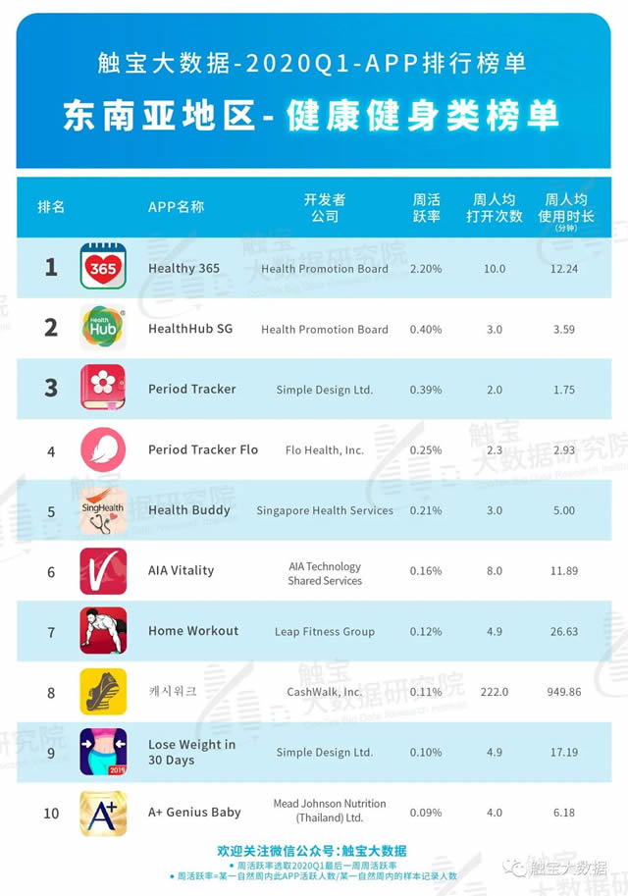Image resolution: width=628 pixels, height=896 pixels.
Task: Click the Health Promotion Board text for Healthy 365
Action: click(x=325, y=269)
